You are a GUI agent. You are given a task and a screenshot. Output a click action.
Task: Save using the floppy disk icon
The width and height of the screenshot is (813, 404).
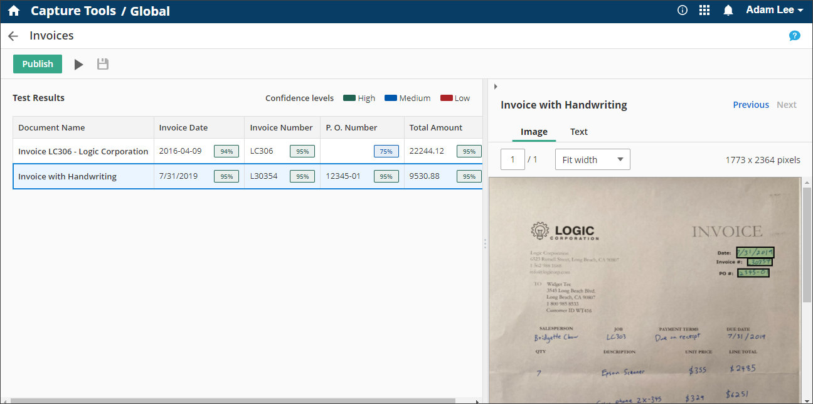pyautogui.click(x=103, y=64)
